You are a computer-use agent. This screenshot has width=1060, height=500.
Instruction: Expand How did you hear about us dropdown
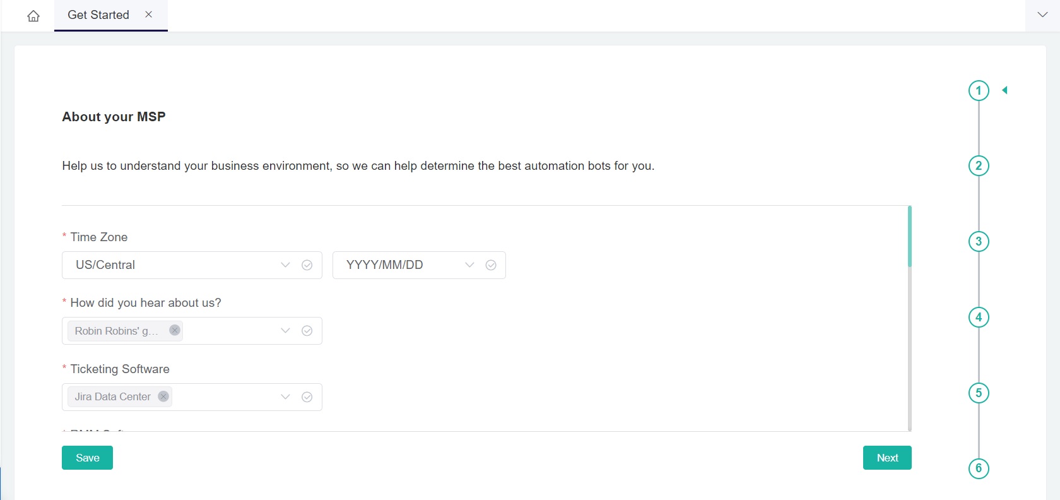tap(285, 331)
